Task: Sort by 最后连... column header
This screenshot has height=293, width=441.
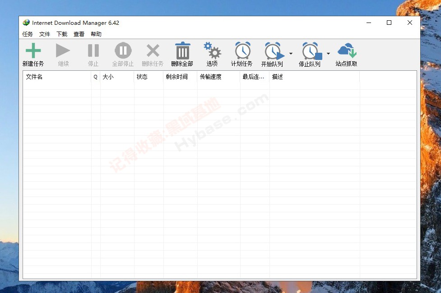Action: click(255, 77)
